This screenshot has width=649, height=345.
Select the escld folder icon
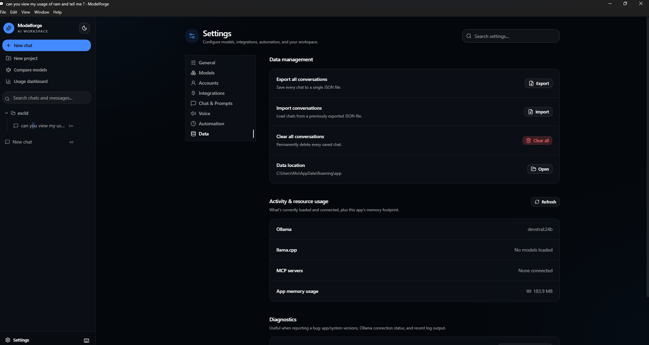[x=13, y=113]
